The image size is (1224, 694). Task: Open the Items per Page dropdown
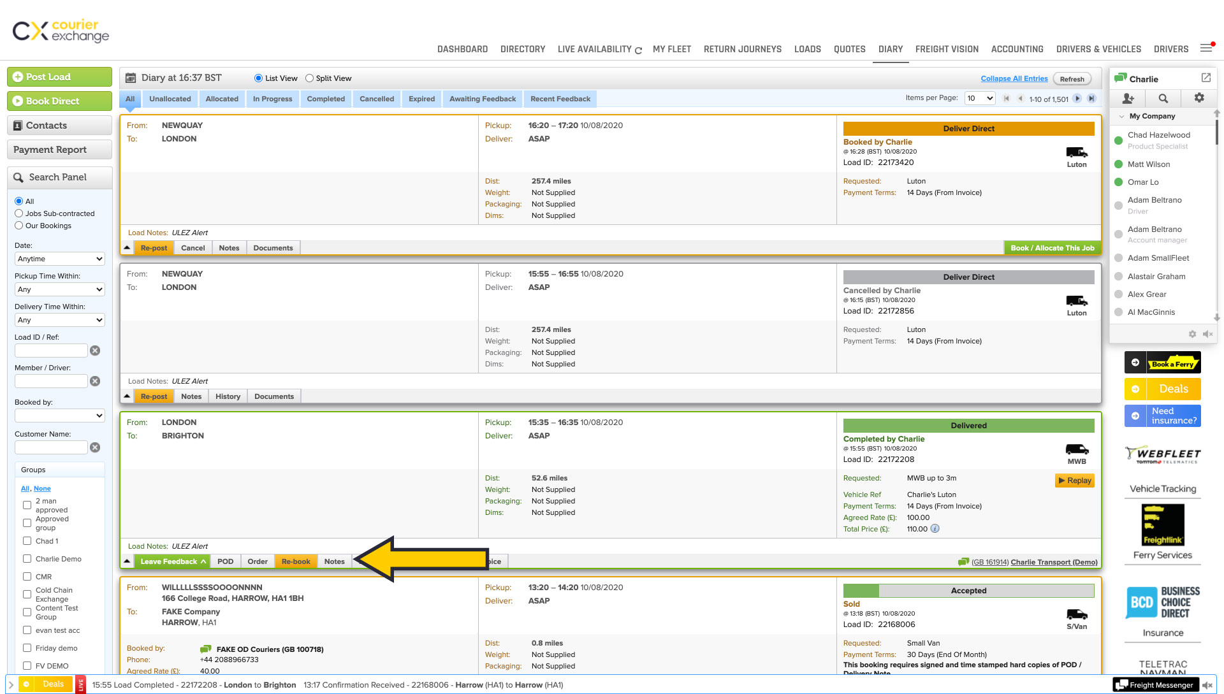[x=979, y=98]
